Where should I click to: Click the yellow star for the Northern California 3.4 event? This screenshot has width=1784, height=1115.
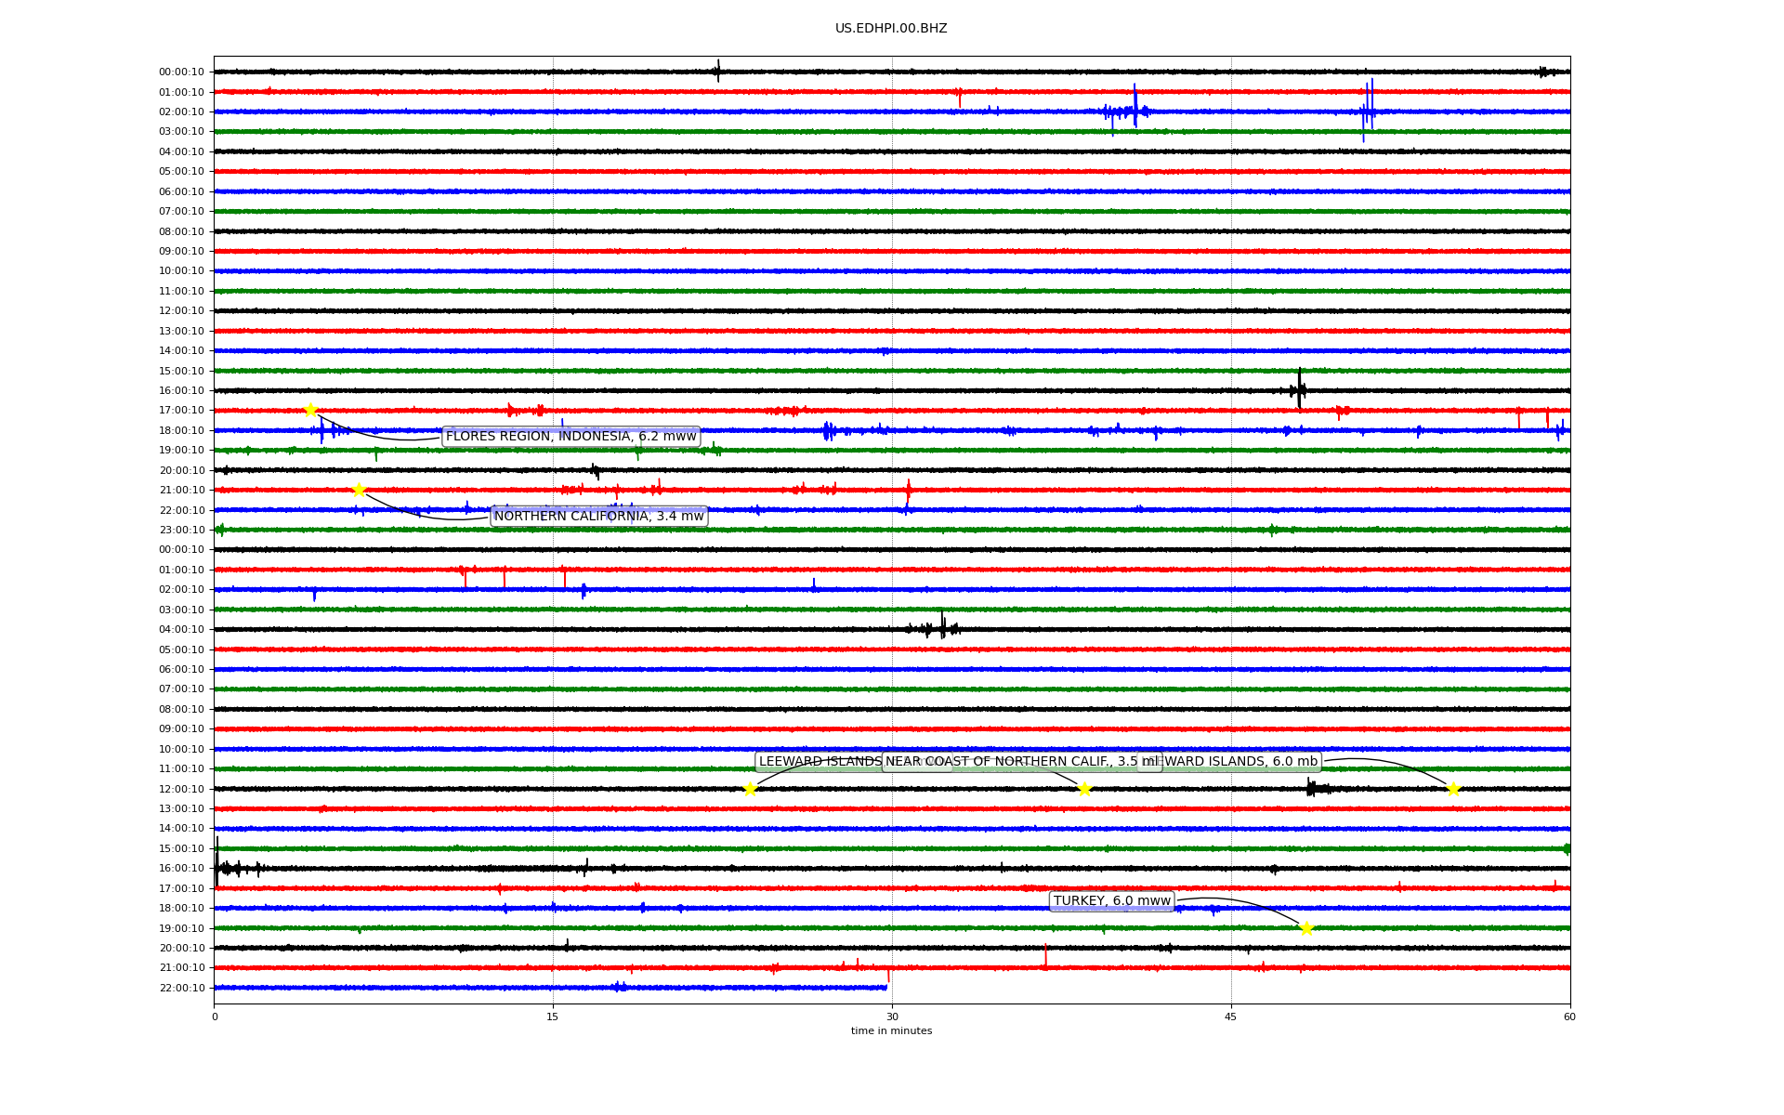tap(359, 490)
